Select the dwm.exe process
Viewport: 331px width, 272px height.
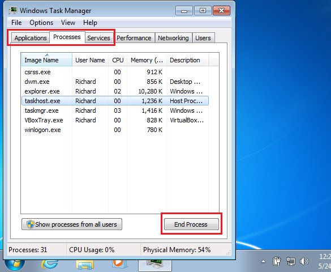point(115,82)
